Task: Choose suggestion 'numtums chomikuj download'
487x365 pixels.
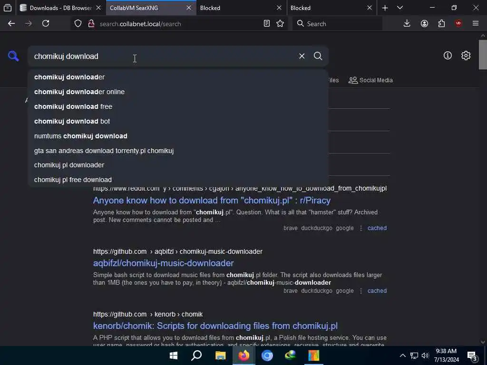Action: (178, 136)
